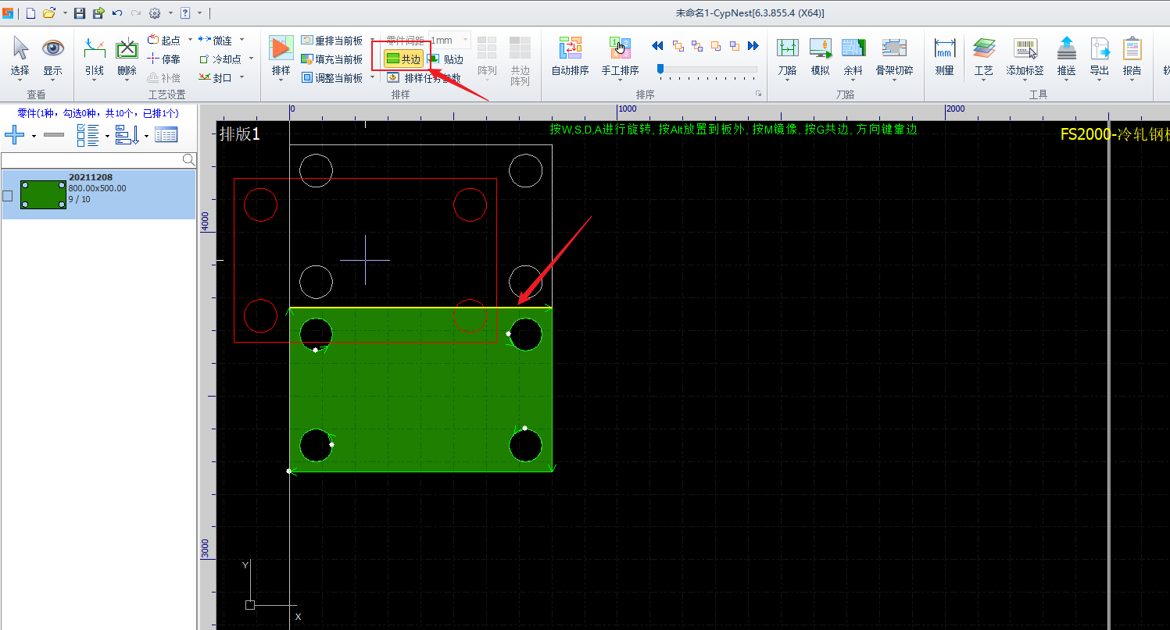Click 调整当前板 (Adjust current plate)
1170x630 pixels.
(332, 77)
